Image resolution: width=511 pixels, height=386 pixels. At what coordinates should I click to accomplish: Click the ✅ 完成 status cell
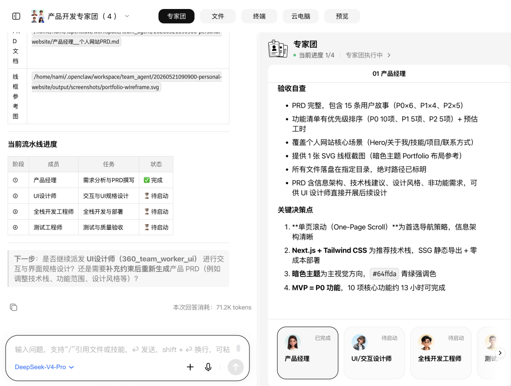[x=156, y=180]
